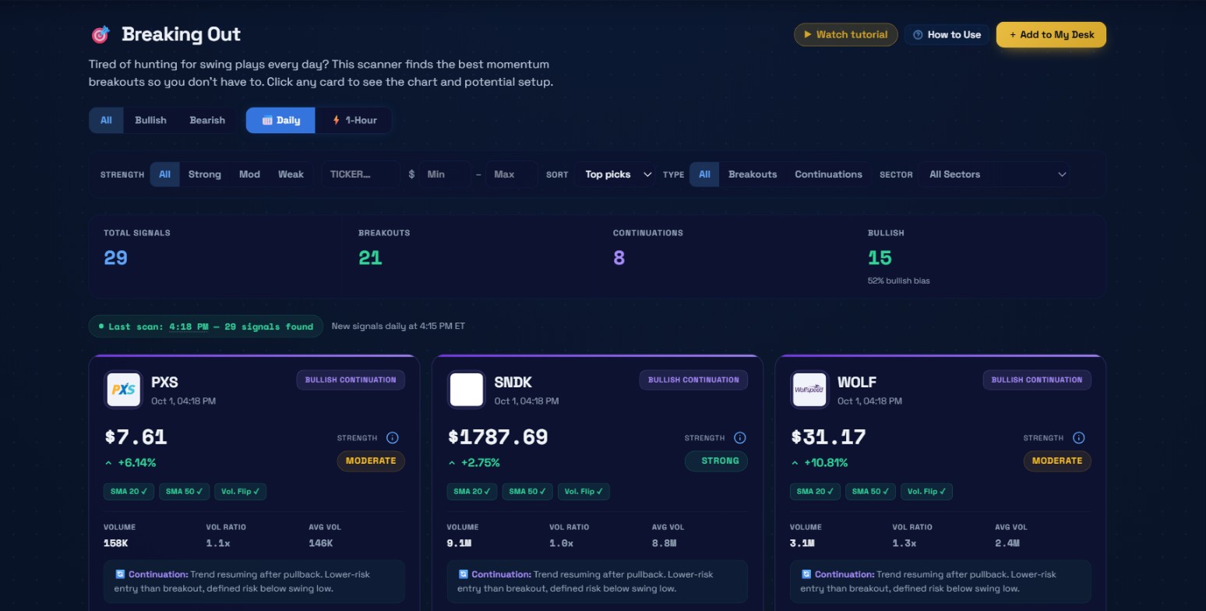Click the Moderate strength badge on WOLF

1057,461
